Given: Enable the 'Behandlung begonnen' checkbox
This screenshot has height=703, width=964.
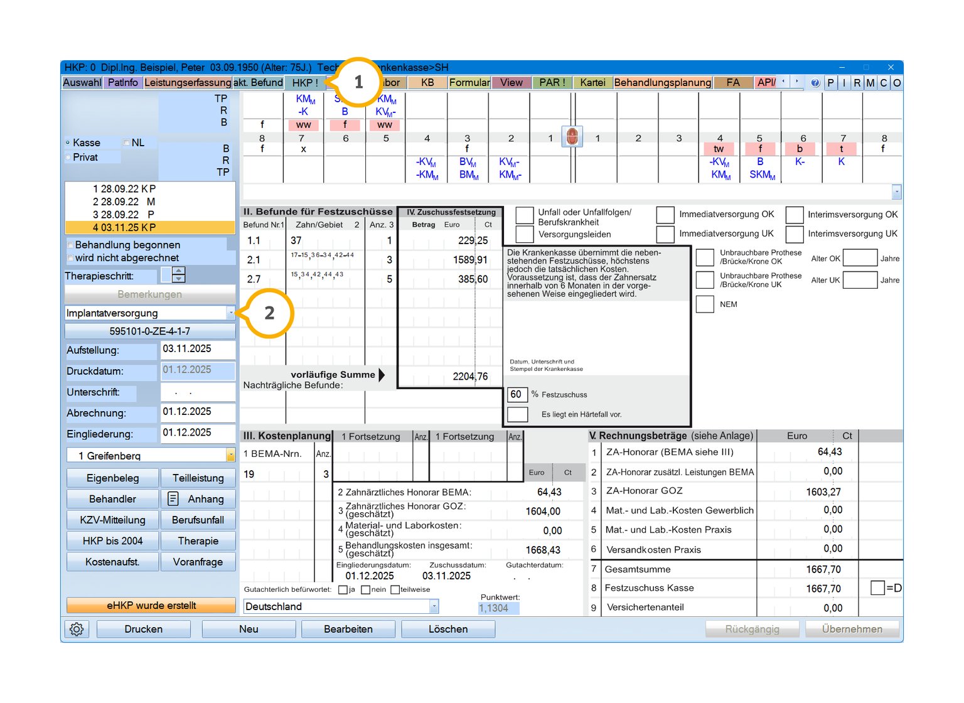Looking at the screenshot, I should pos(70,245).
